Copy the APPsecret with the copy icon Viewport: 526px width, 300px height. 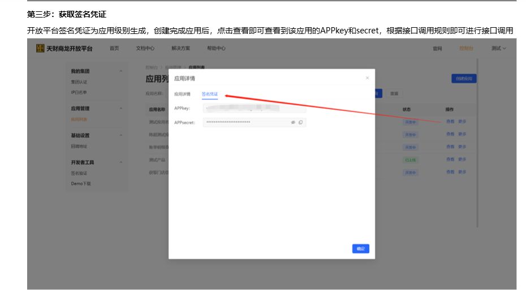(x=300, y=122)
